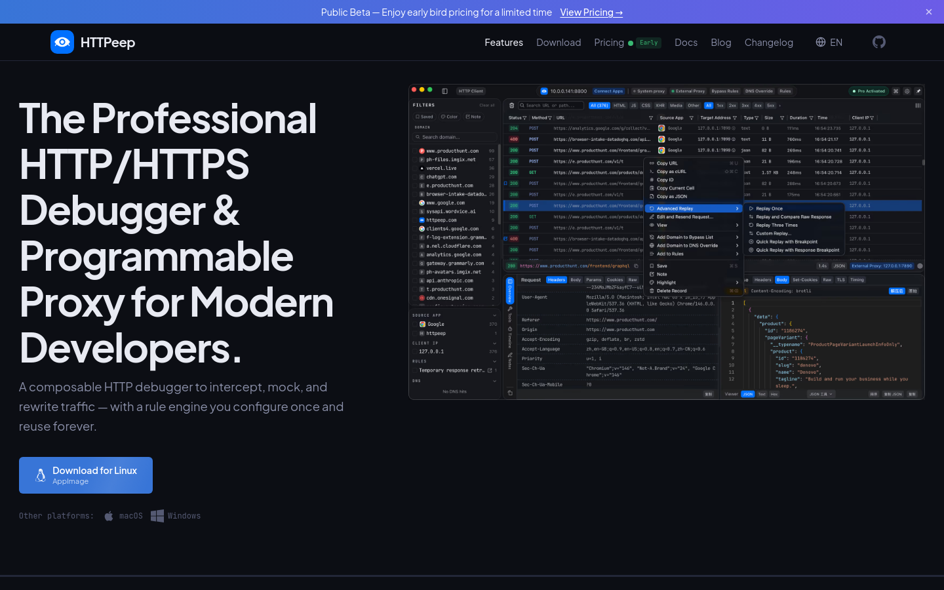Click the pin icon next to settings gear
This screenshot has height=590, width=944.
click(x=918, y=91)
